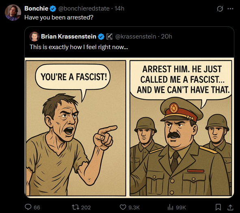Open the Grok explain icon
Image resolution: width=240 pixels, height=213 pixels.
point(220,9)
